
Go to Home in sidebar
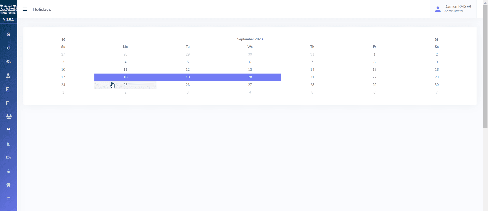pos(8,34)
